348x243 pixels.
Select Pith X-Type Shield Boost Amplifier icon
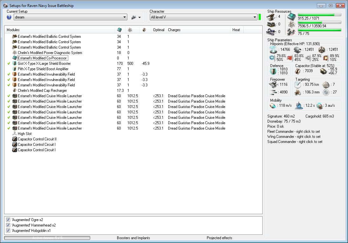pos(15,69)
